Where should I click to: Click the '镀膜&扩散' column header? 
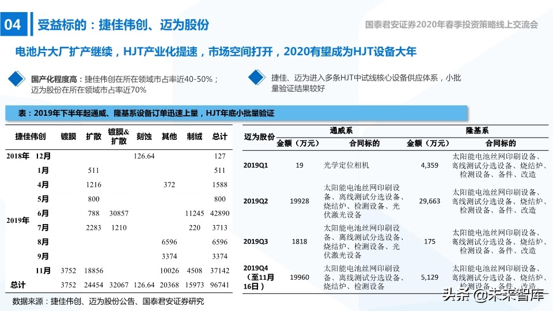[x=119, y=136]
